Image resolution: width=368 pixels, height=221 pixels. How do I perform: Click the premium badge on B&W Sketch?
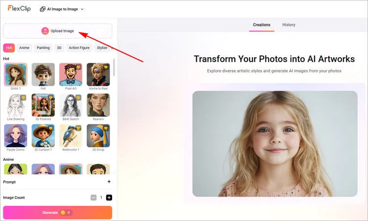coord(78,98)
